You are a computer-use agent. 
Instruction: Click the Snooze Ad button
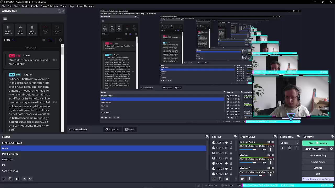[x=57, y=30]
